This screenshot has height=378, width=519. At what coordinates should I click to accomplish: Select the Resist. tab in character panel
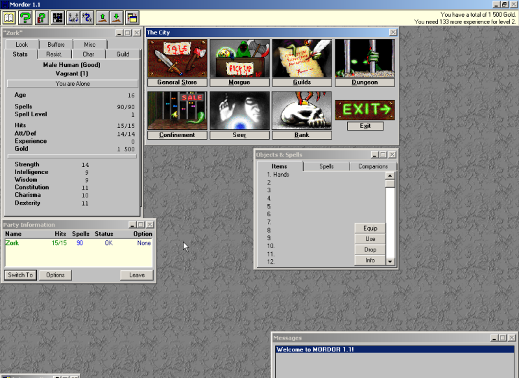click(x=54, y=54)
